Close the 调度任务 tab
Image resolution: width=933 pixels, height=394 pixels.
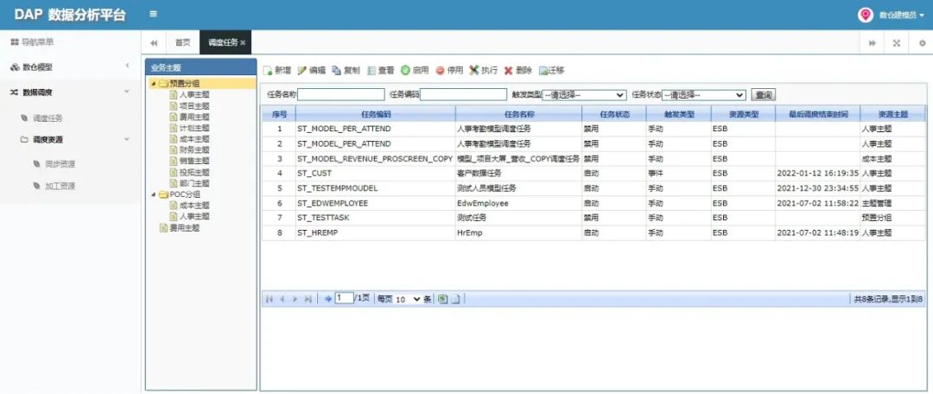point(243,43)
